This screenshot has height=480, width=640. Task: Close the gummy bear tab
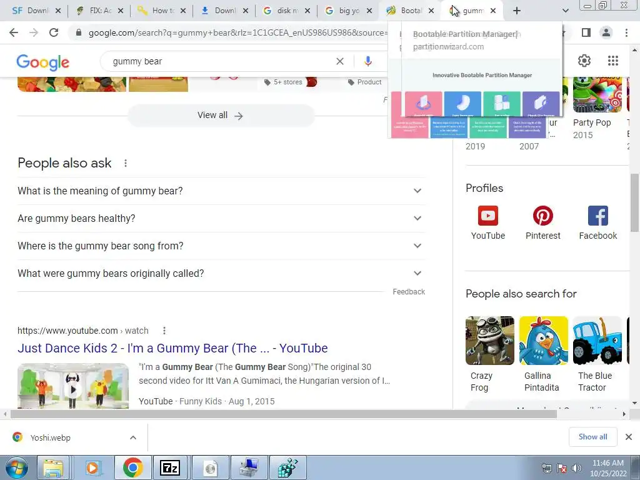[493, 11]
